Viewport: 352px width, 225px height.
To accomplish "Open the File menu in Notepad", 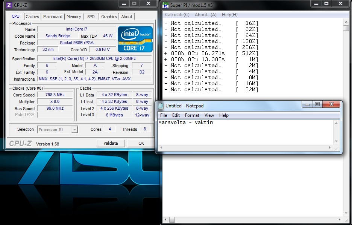I will [164, 115].
